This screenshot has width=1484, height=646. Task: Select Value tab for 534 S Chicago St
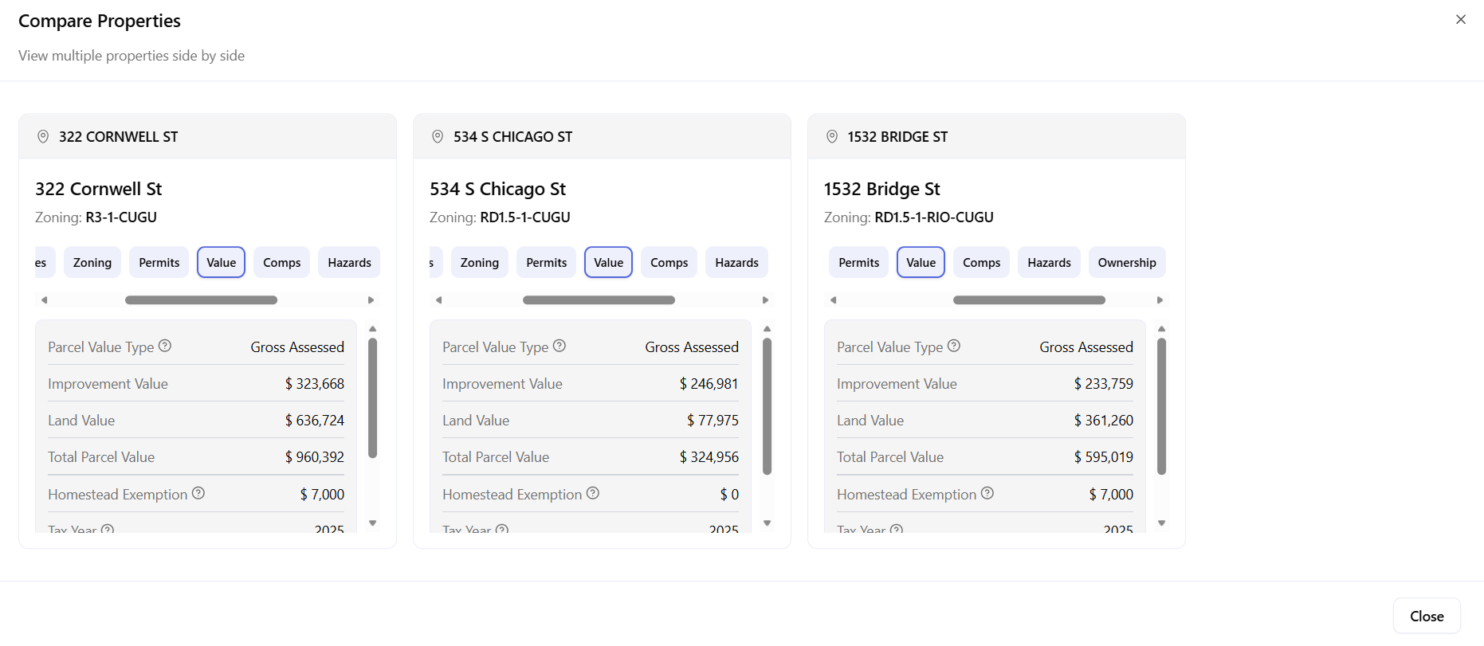click(x=609, y=262)
